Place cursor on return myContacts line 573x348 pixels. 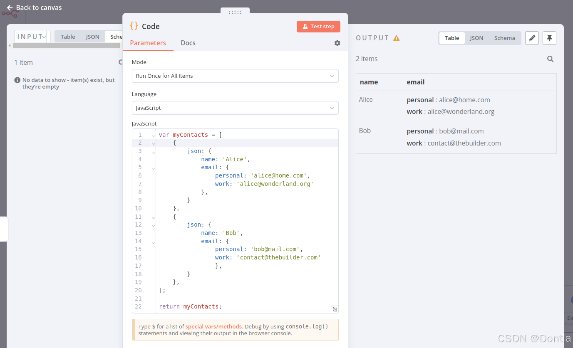pos(191,306)
